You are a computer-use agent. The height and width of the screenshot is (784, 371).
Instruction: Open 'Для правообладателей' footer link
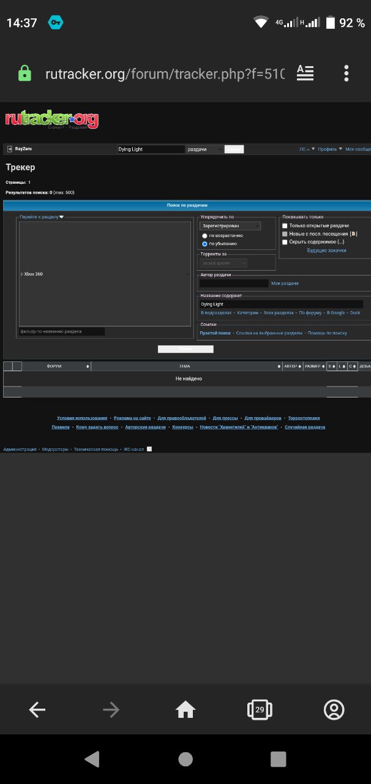pyautogui.click(x=182, y=418)
